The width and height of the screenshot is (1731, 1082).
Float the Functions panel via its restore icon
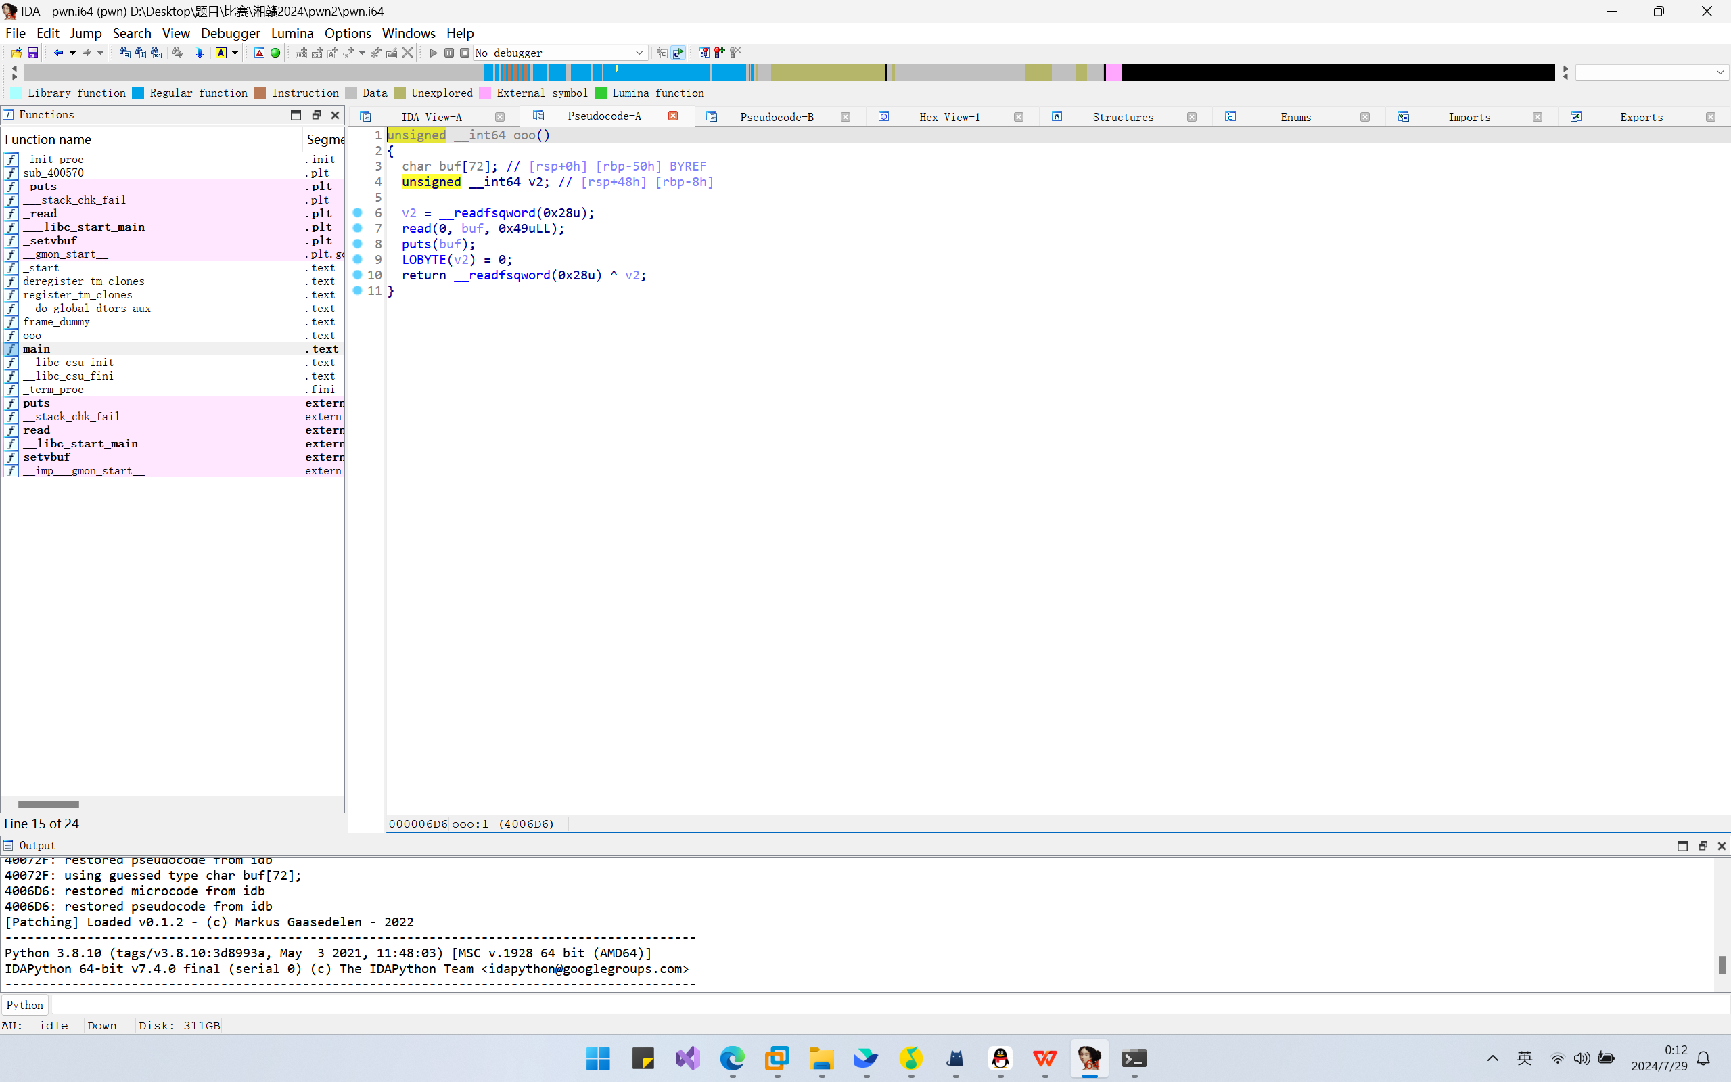coord(316,115)
